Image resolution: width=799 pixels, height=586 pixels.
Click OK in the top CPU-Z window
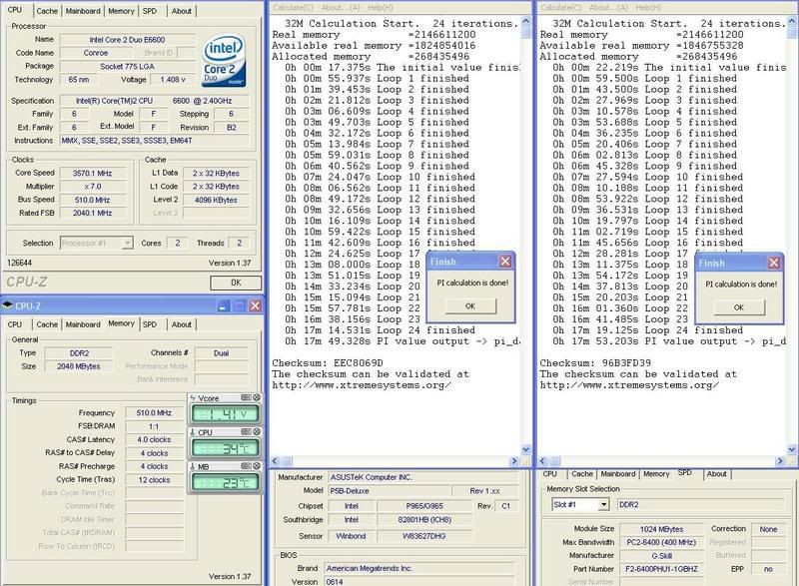(236, 283)
